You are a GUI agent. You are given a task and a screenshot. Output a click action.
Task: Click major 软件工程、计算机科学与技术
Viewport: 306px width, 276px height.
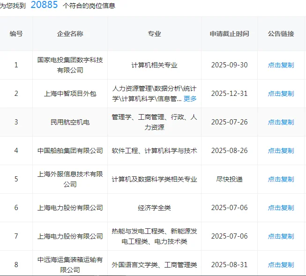(x=154, y=151)
